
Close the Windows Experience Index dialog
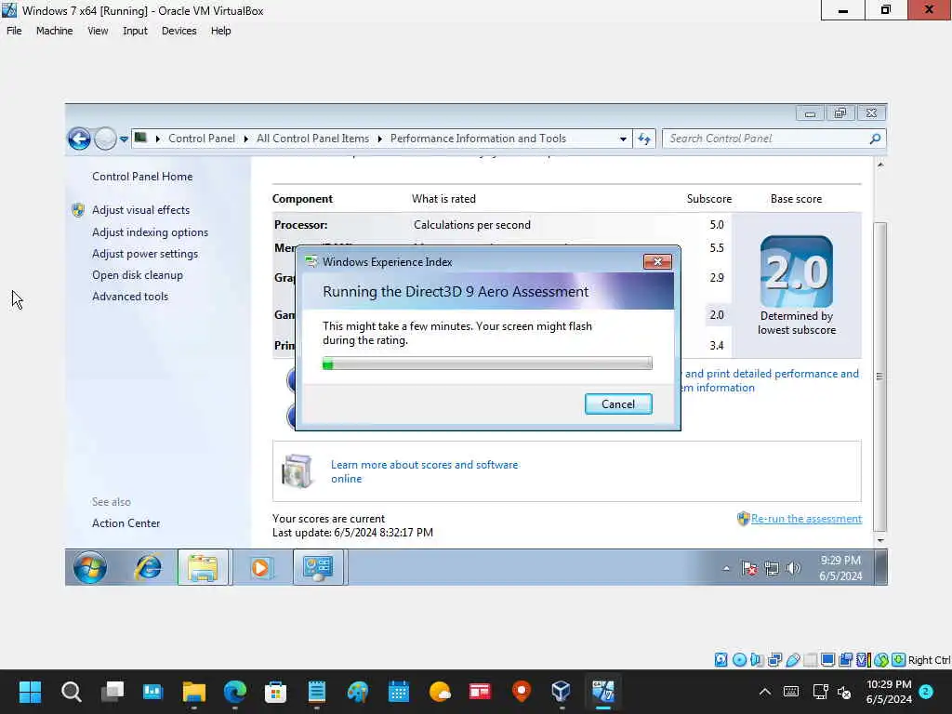(x=657, y=261)
